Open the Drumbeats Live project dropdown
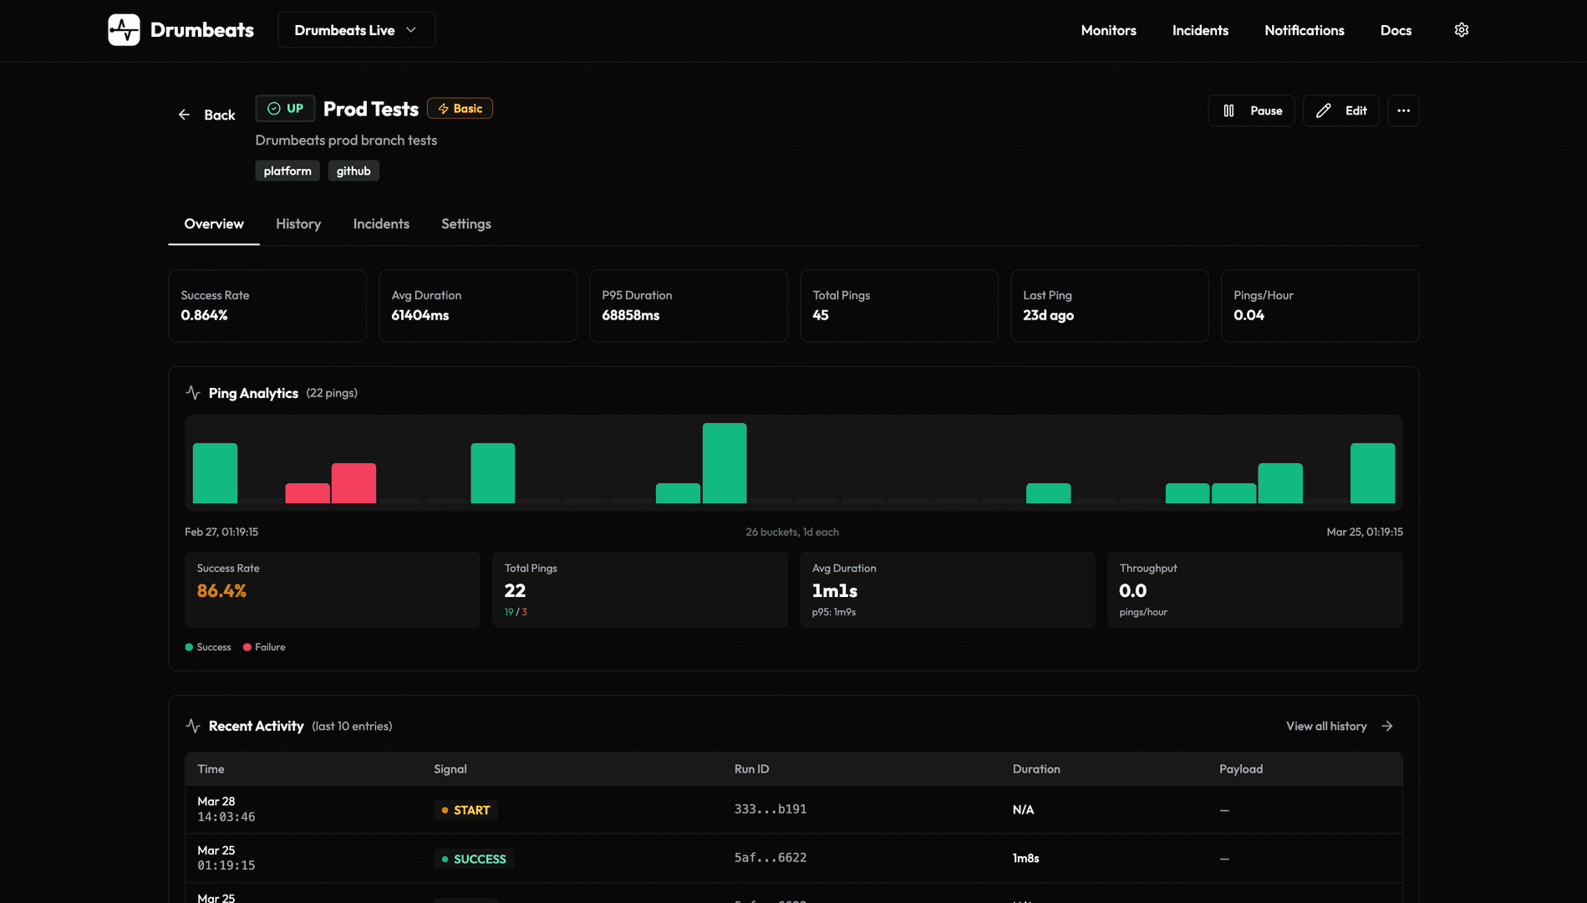 [356, 30]
